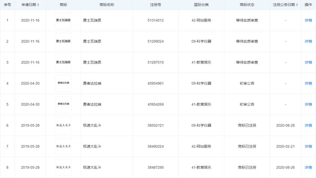The height and width of the screenshot is (178, 316).
Task: Click the 勇士瓦瑞恩 logo thumbnail in row 1
Action: (x=63, y=20)
